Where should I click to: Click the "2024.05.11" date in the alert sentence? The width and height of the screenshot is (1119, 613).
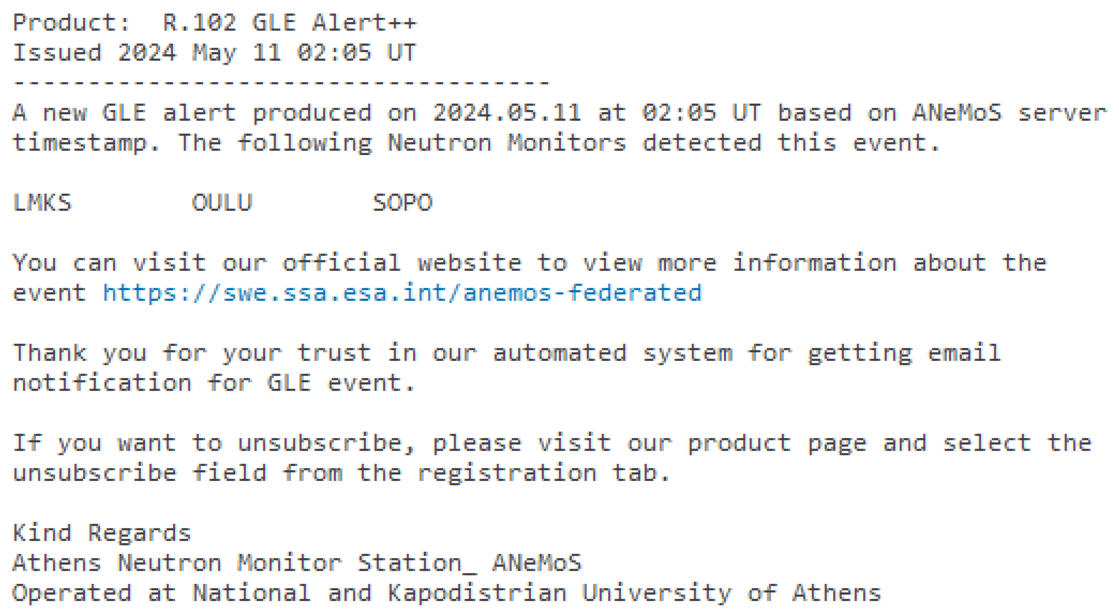point(507,113)
